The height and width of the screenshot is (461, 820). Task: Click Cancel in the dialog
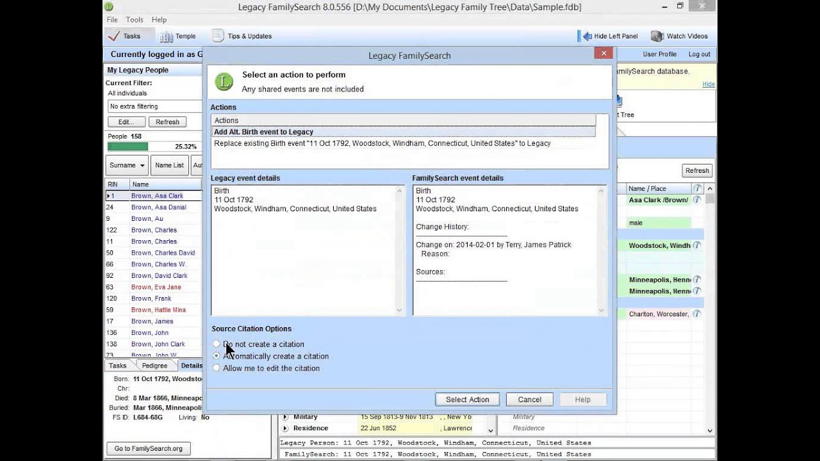coord(530,400)
